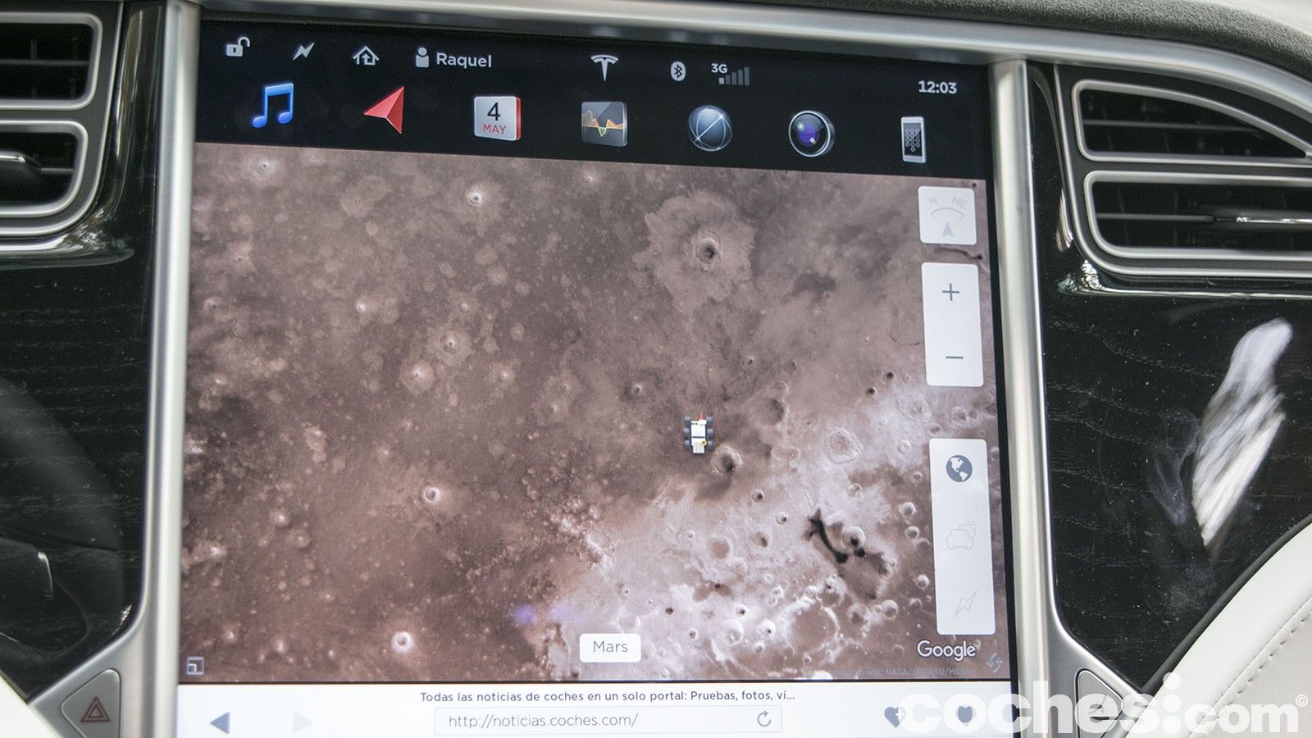Zoom in with the plus button

[950, 293]
